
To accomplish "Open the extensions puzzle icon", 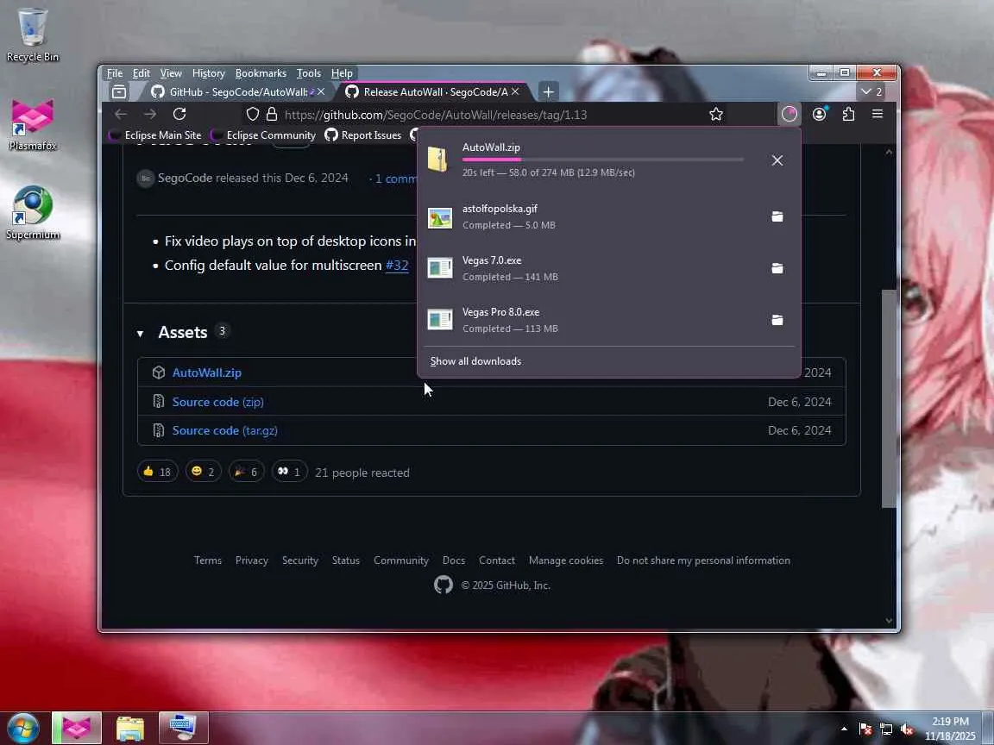I will [848, 114].
